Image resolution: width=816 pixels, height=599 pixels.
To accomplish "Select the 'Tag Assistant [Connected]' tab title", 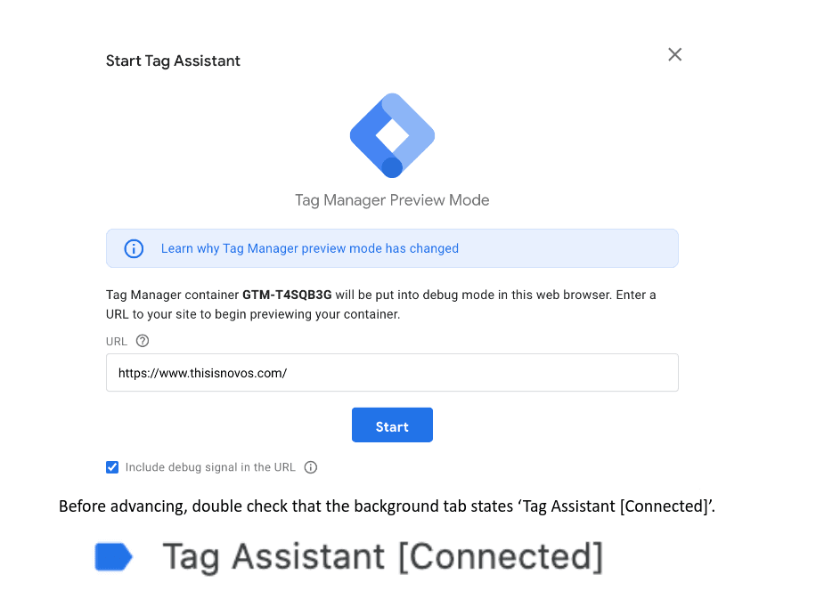I will pos(382,556).
